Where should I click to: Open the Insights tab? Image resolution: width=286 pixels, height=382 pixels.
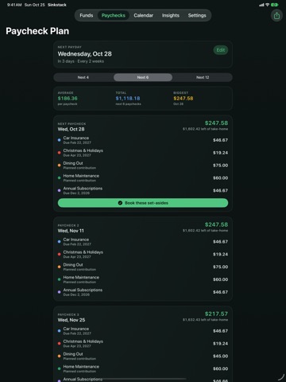coord(171,15)
